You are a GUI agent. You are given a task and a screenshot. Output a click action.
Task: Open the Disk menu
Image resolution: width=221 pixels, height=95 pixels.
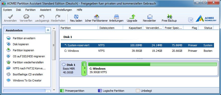(19, 10)
